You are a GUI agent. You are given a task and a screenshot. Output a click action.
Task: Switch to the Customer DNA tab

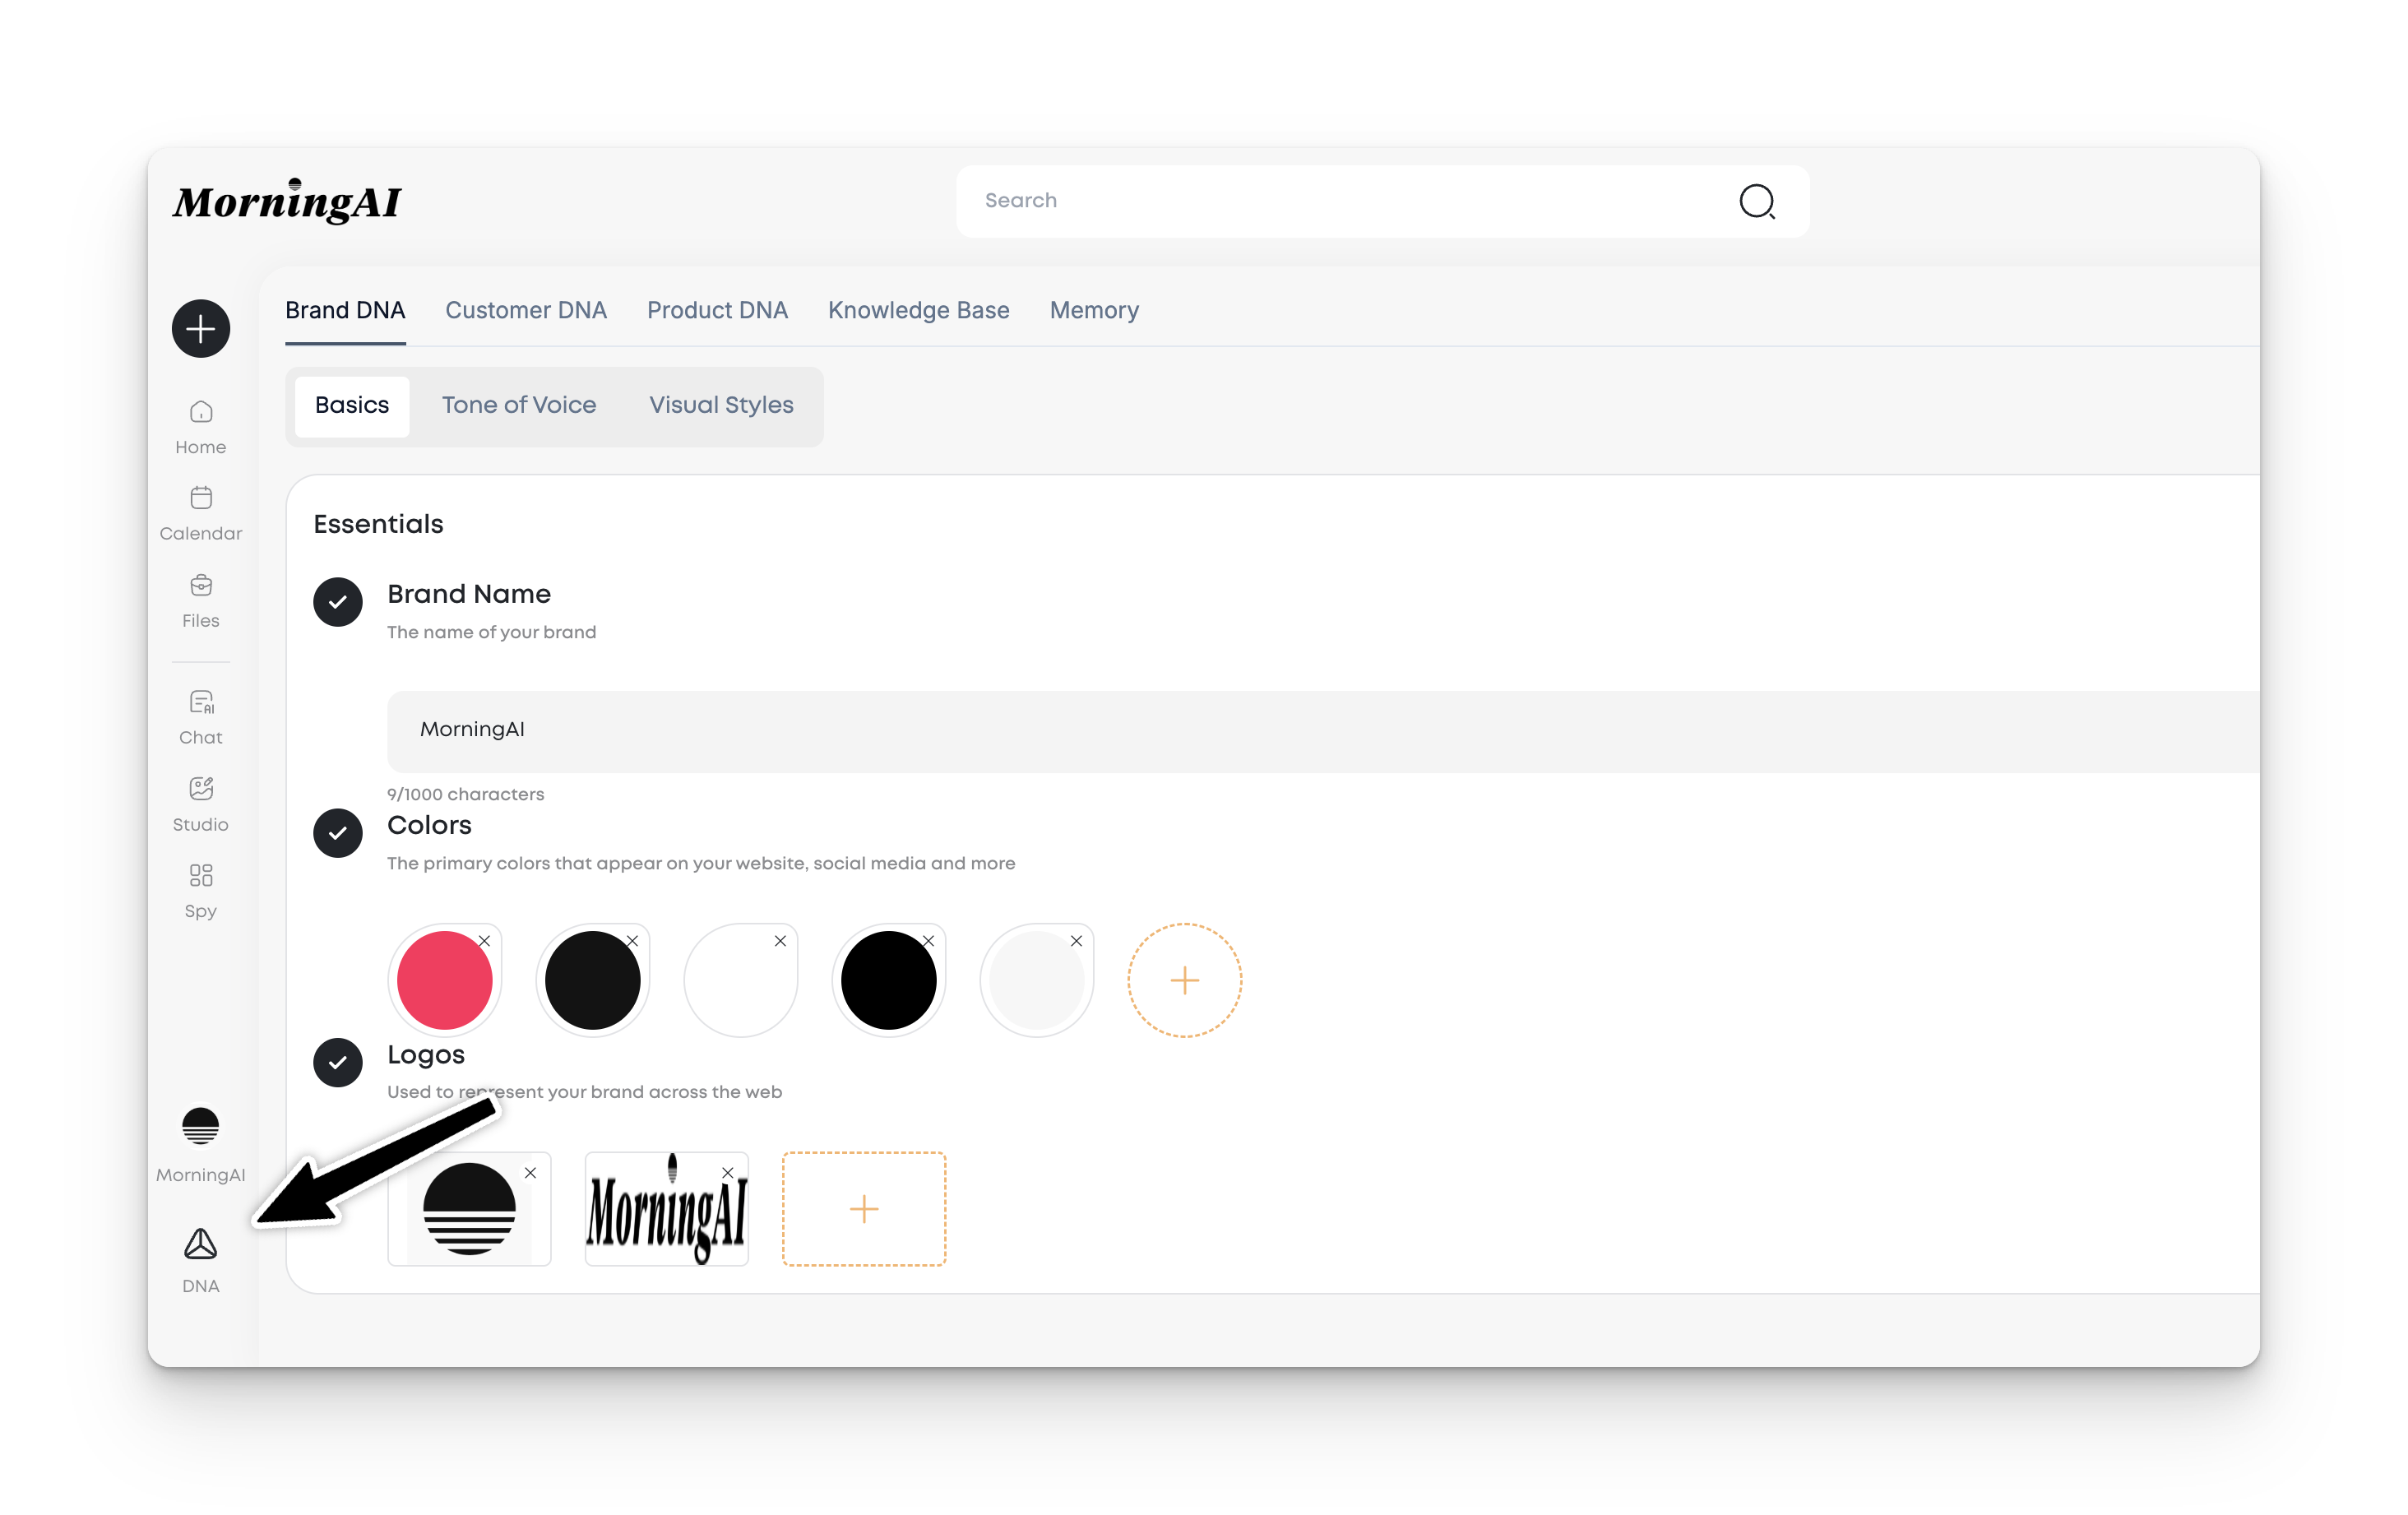point(526,310)
